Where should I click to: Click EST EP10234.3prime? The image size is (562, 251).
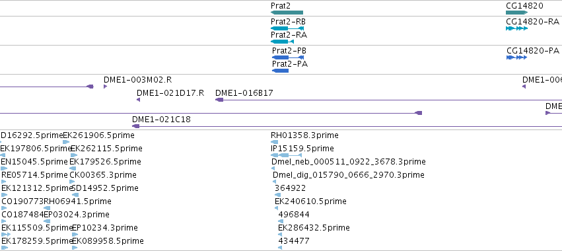[75, 234]
